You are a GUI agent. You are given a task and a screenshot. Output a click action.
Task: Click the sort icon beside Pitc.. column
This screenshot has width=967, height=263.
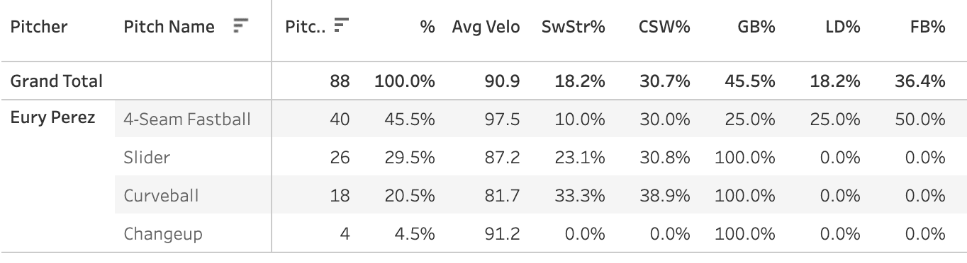[342, 27]
